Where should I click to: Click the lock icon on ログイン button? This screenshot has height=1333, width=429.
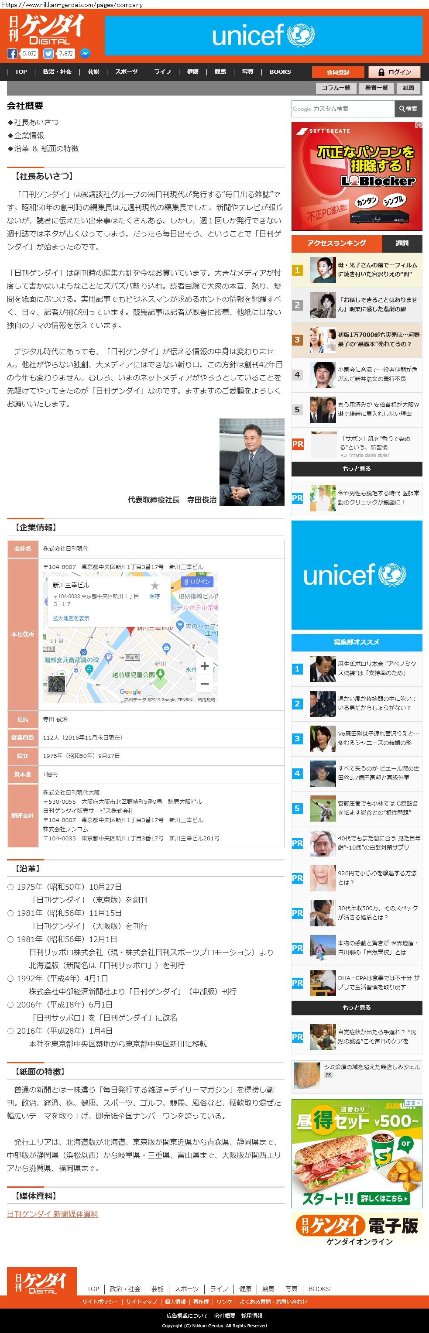[x=381, y=72]
